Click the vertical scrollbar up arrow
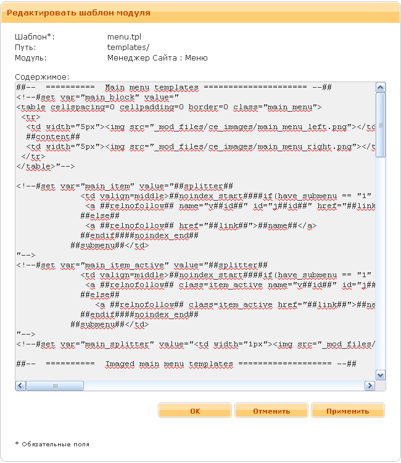Screen dimensions: 401x463 pyautogui.click(x=381, y=88)
